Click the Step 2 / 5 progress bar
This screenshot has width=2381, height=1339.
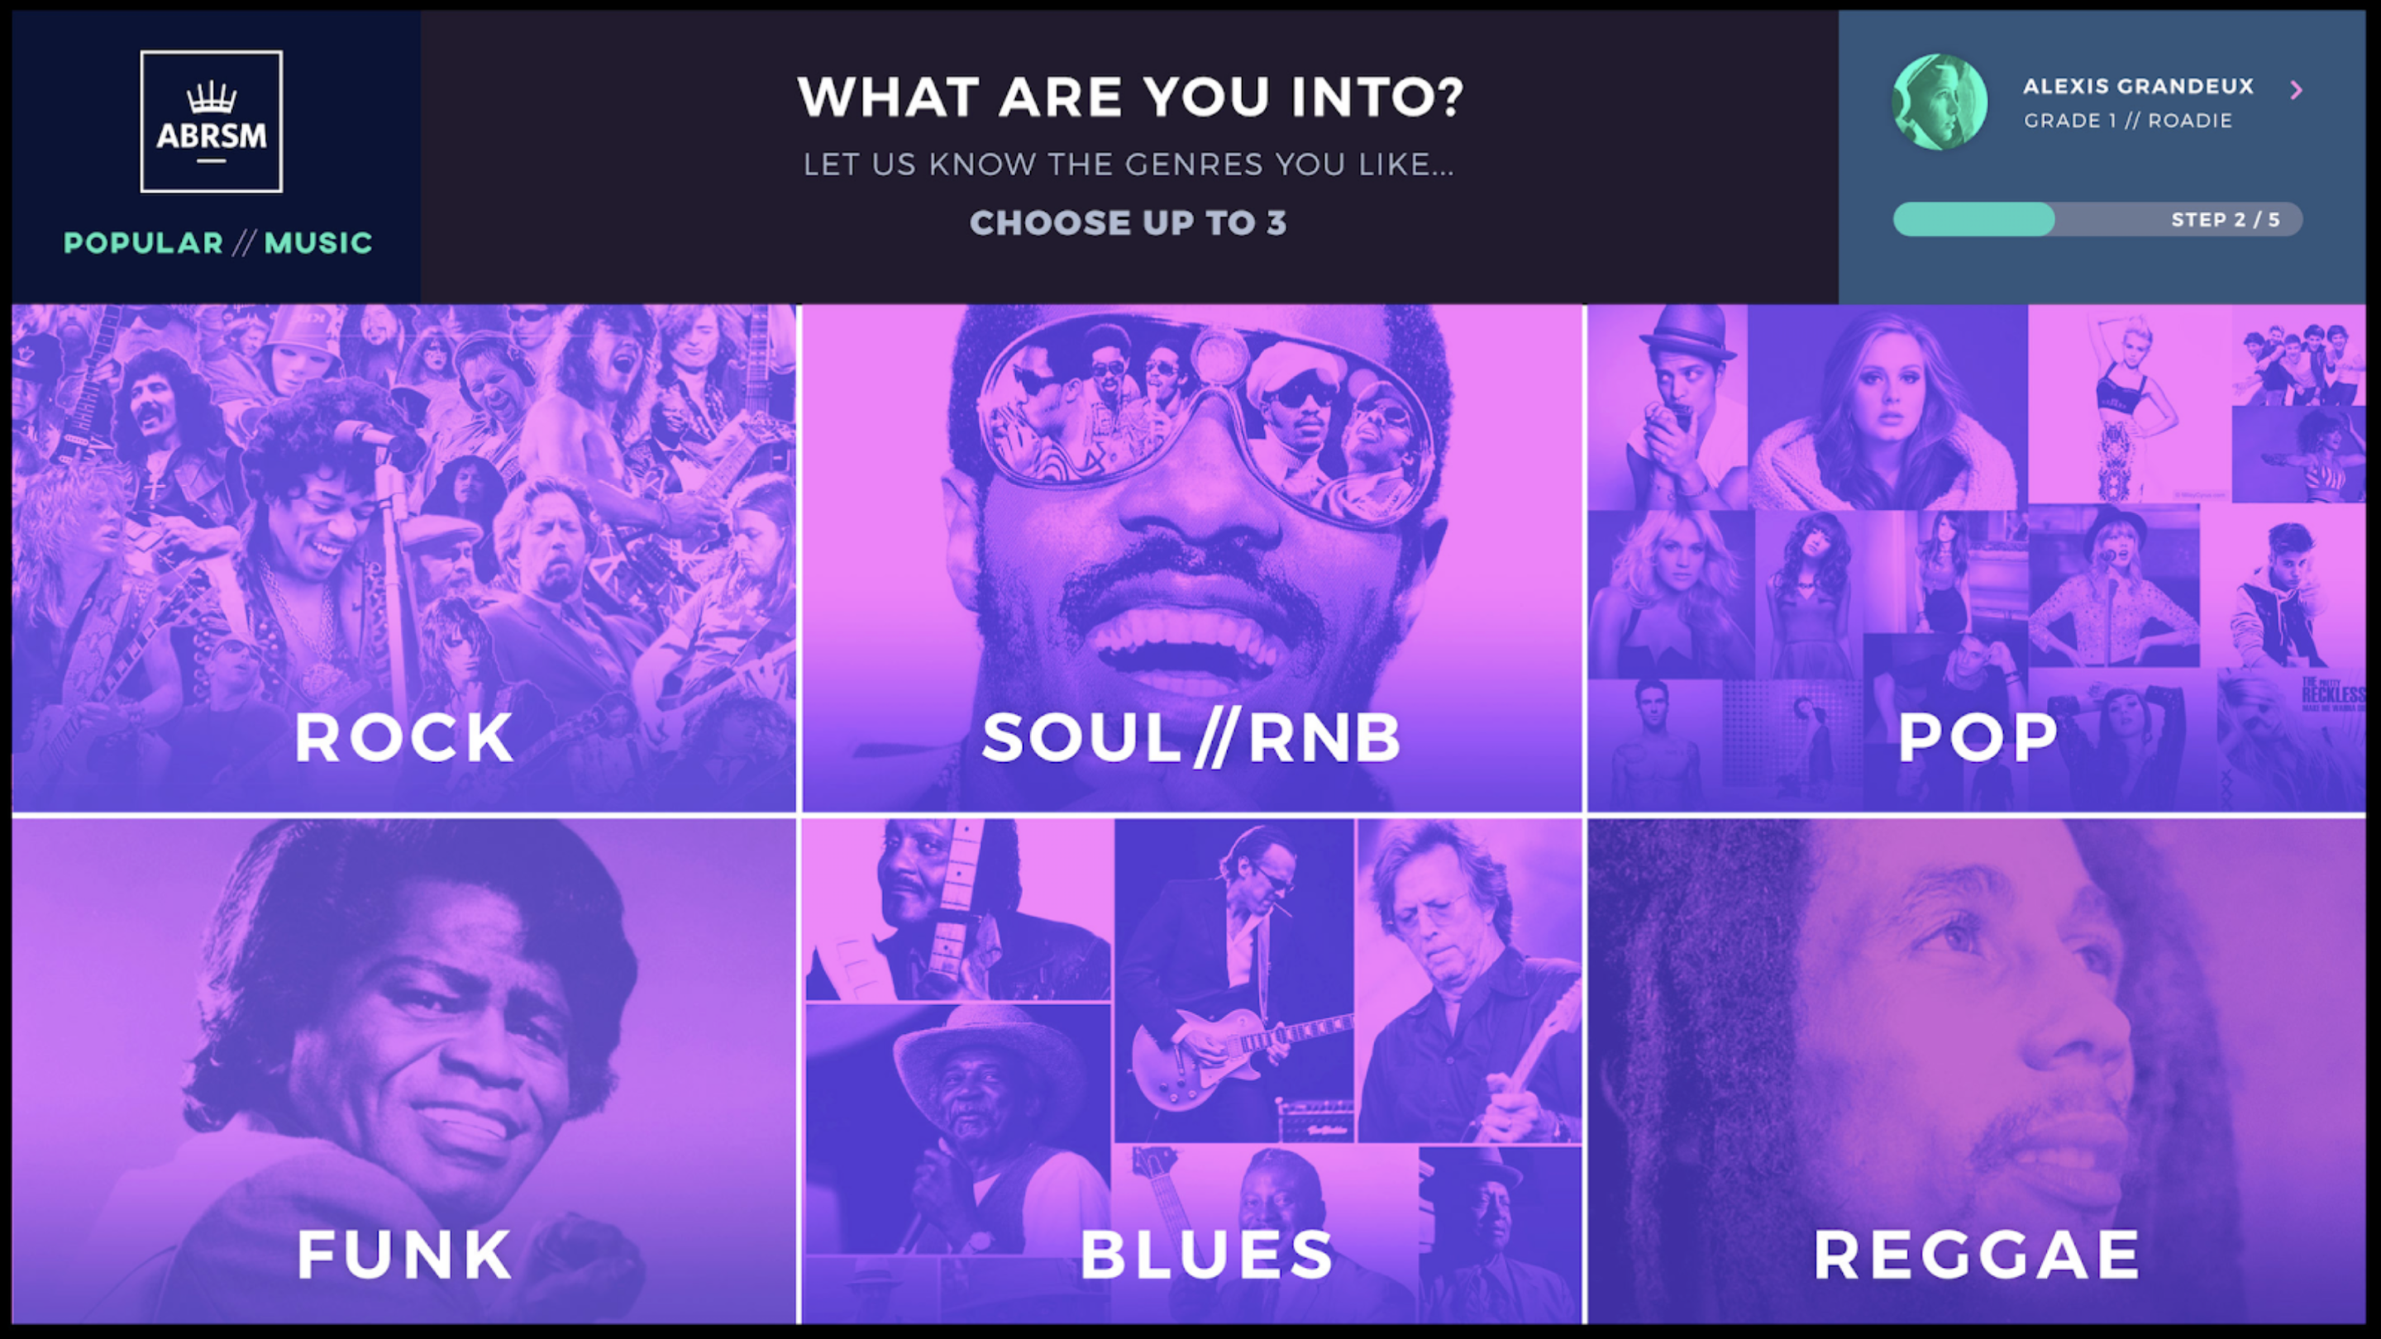(2097, 219)
